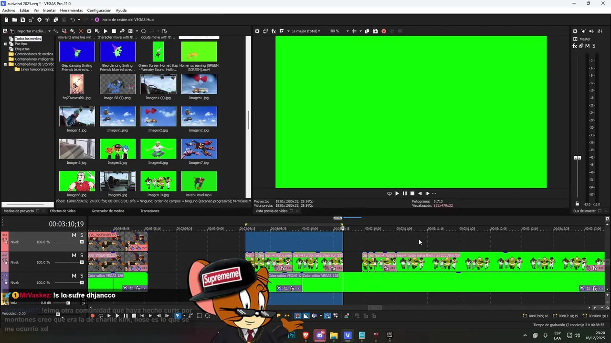Click the cut scissors icon in main toolbar
Image resolution: width=611 pixels, height=343 pixels.
tap(48, 20)
